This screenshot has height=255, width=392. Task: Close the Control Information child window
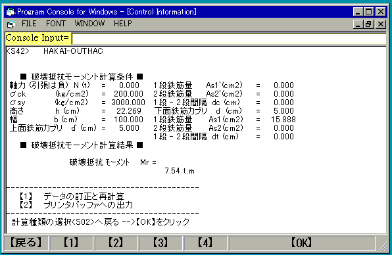[x=381, y=24]
